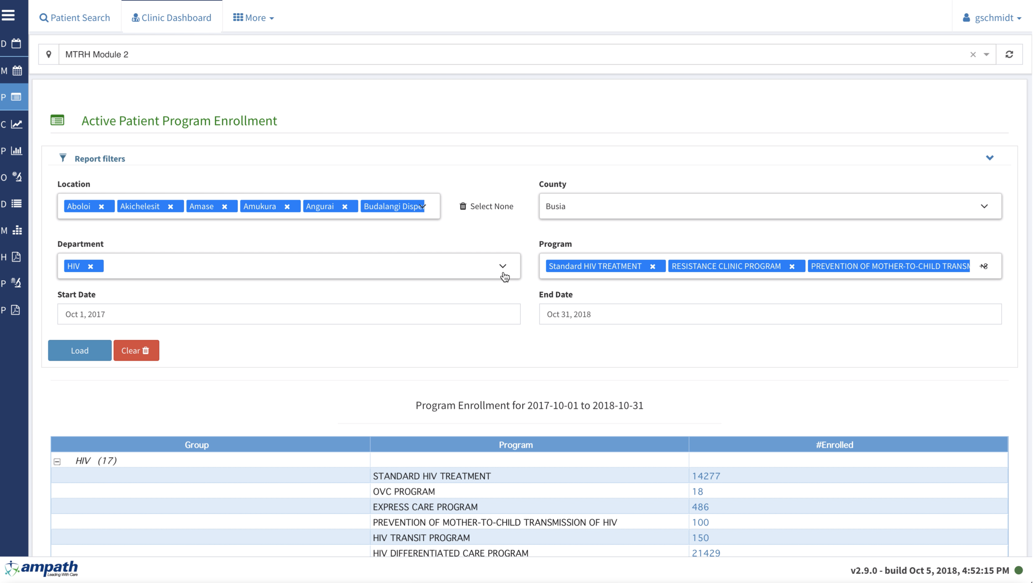Click the Start Date field
This screenshot has width=1034, height=583.
pyautogui.click(x=289, y=314)
